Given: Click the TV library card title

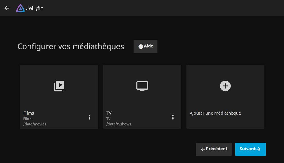Looking at the screenshot, I should coord(109,113).
